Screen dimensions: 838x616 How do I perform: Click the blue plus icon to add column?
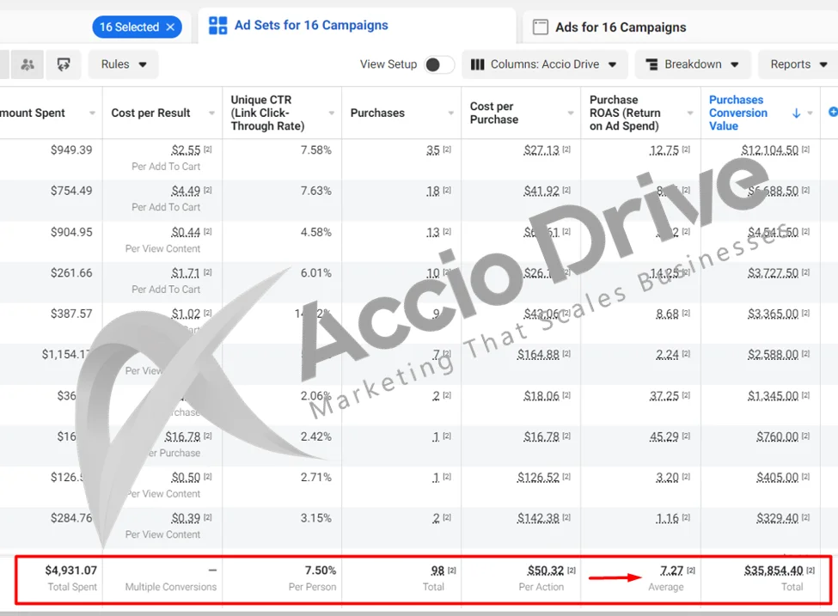coord(831,113)
